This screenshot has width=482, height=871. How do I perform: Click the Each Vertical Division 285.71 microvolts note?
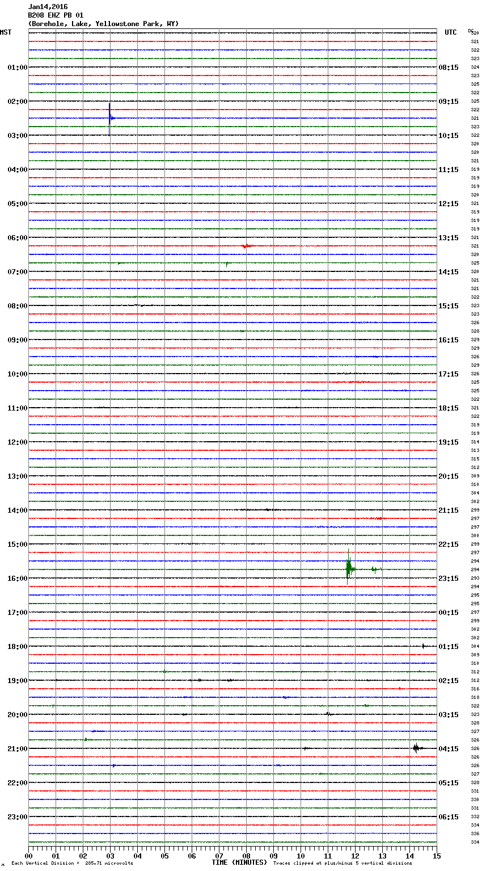coord(72,863)
